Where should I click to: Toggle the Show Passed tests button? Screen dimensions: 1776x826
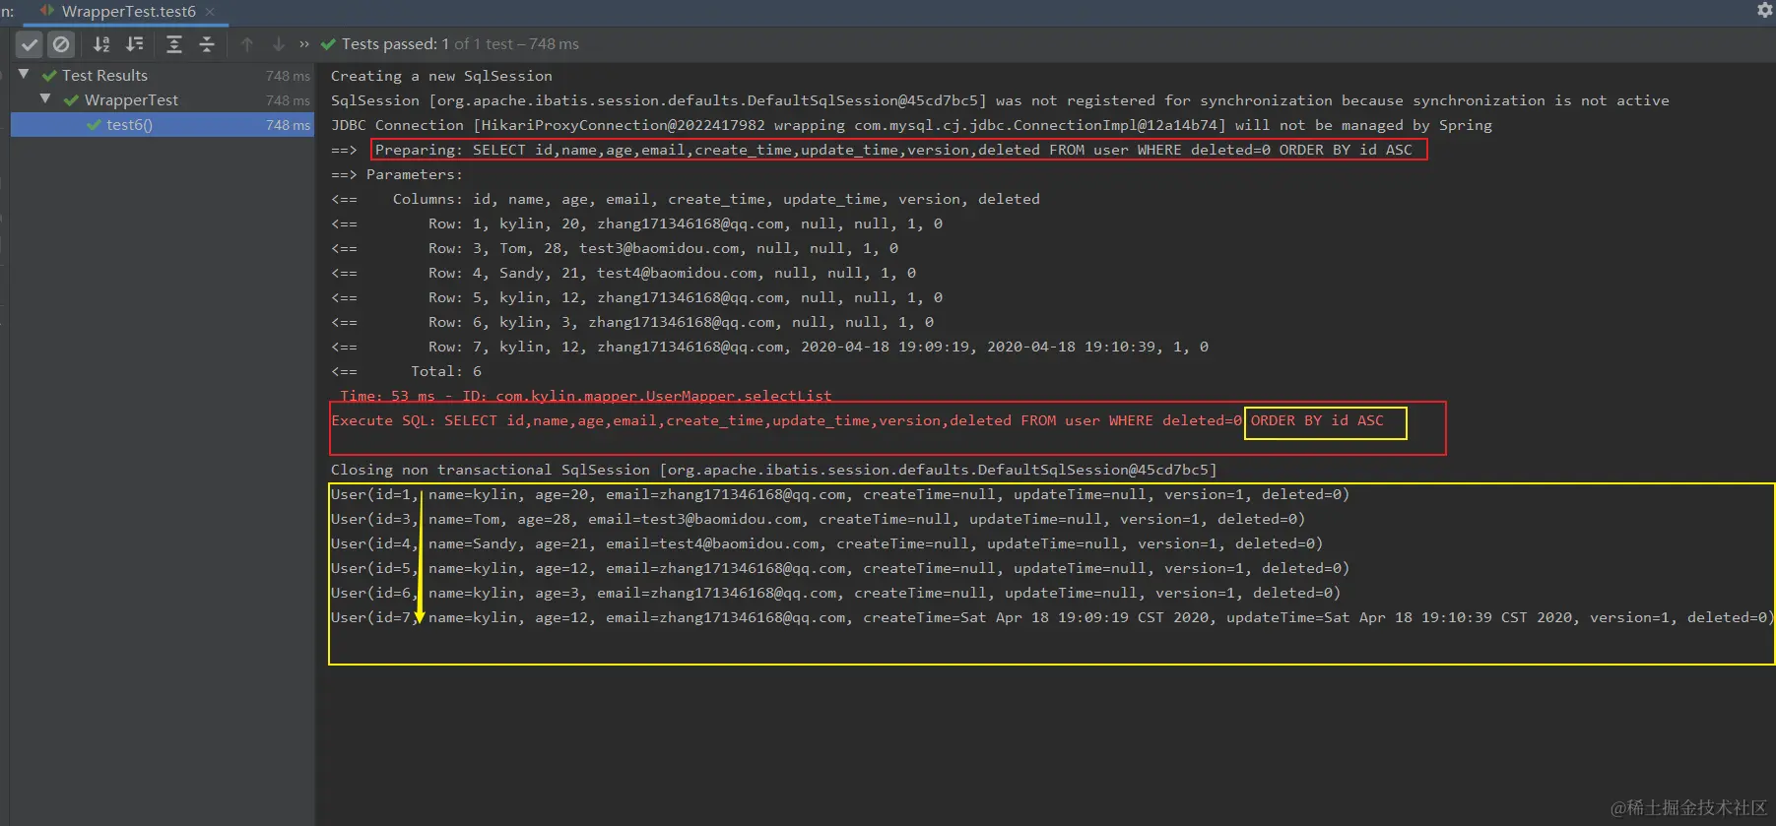[30, 44]
